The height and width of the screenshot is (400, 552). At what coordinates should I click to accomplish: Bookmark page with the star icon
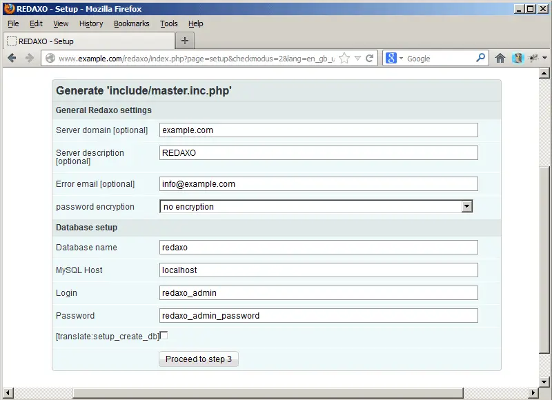(x=344, y=59)
